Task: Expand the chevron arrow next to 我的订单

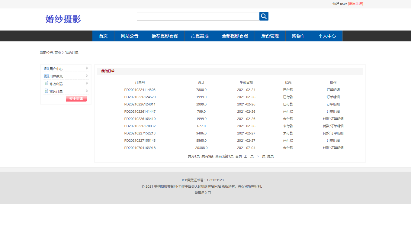Action: coord(87,91)
